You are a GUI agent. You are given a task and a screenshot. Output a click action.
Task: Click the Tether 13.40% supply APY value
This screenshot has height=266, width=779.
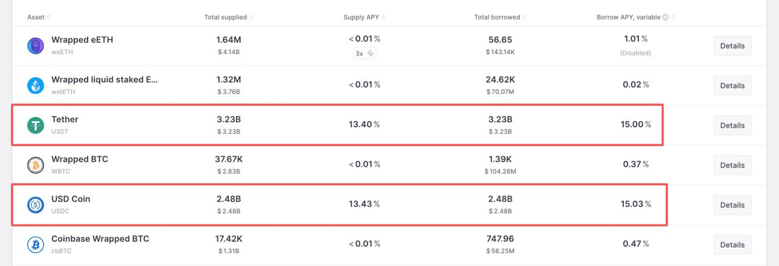[365, 125]
